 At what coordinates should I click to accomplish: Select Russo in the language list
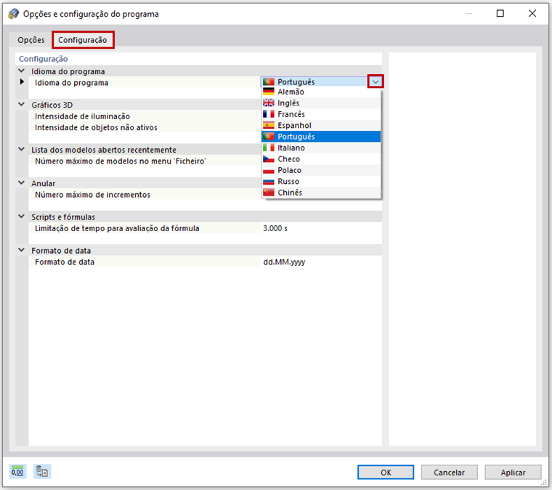point(321,182)
